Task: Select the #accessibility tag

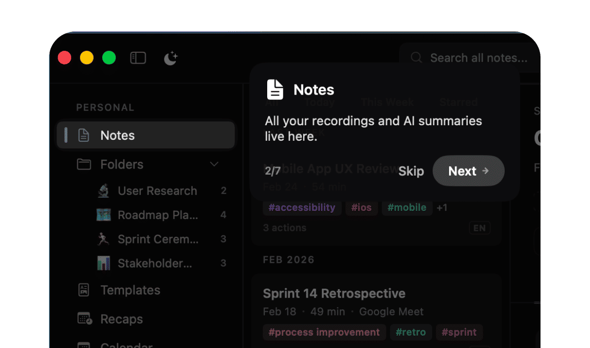Action: click(302, 208)
